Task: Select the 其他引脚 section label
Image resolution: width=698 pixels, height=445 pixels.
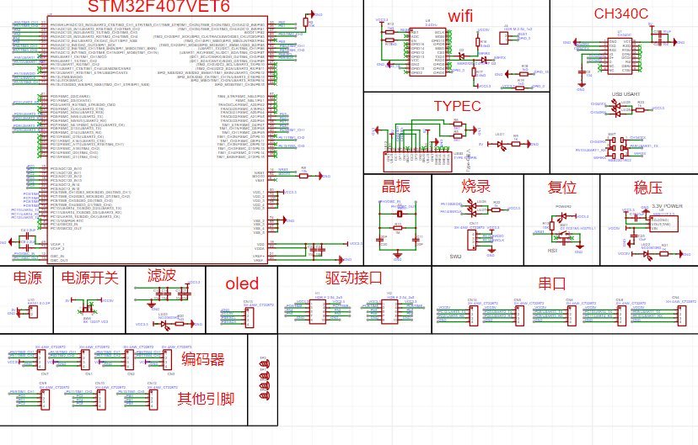Action: [x=206, y=399]
